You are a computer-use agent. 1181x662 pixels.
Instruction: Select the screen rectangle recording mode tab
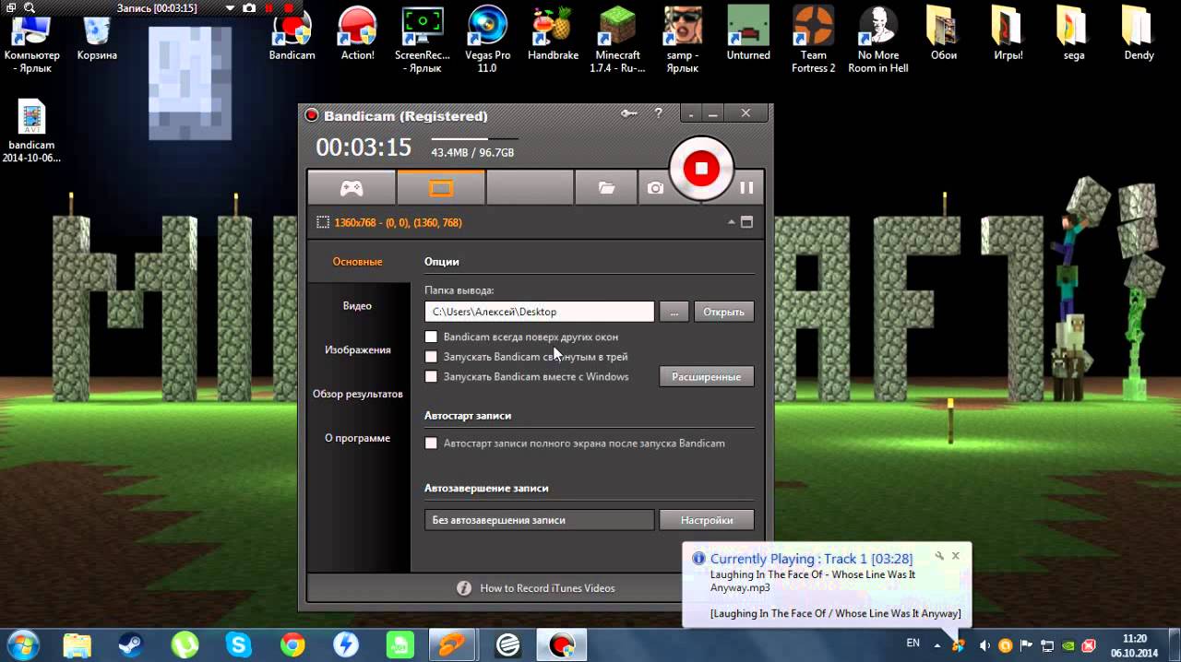tap(441, 187)
